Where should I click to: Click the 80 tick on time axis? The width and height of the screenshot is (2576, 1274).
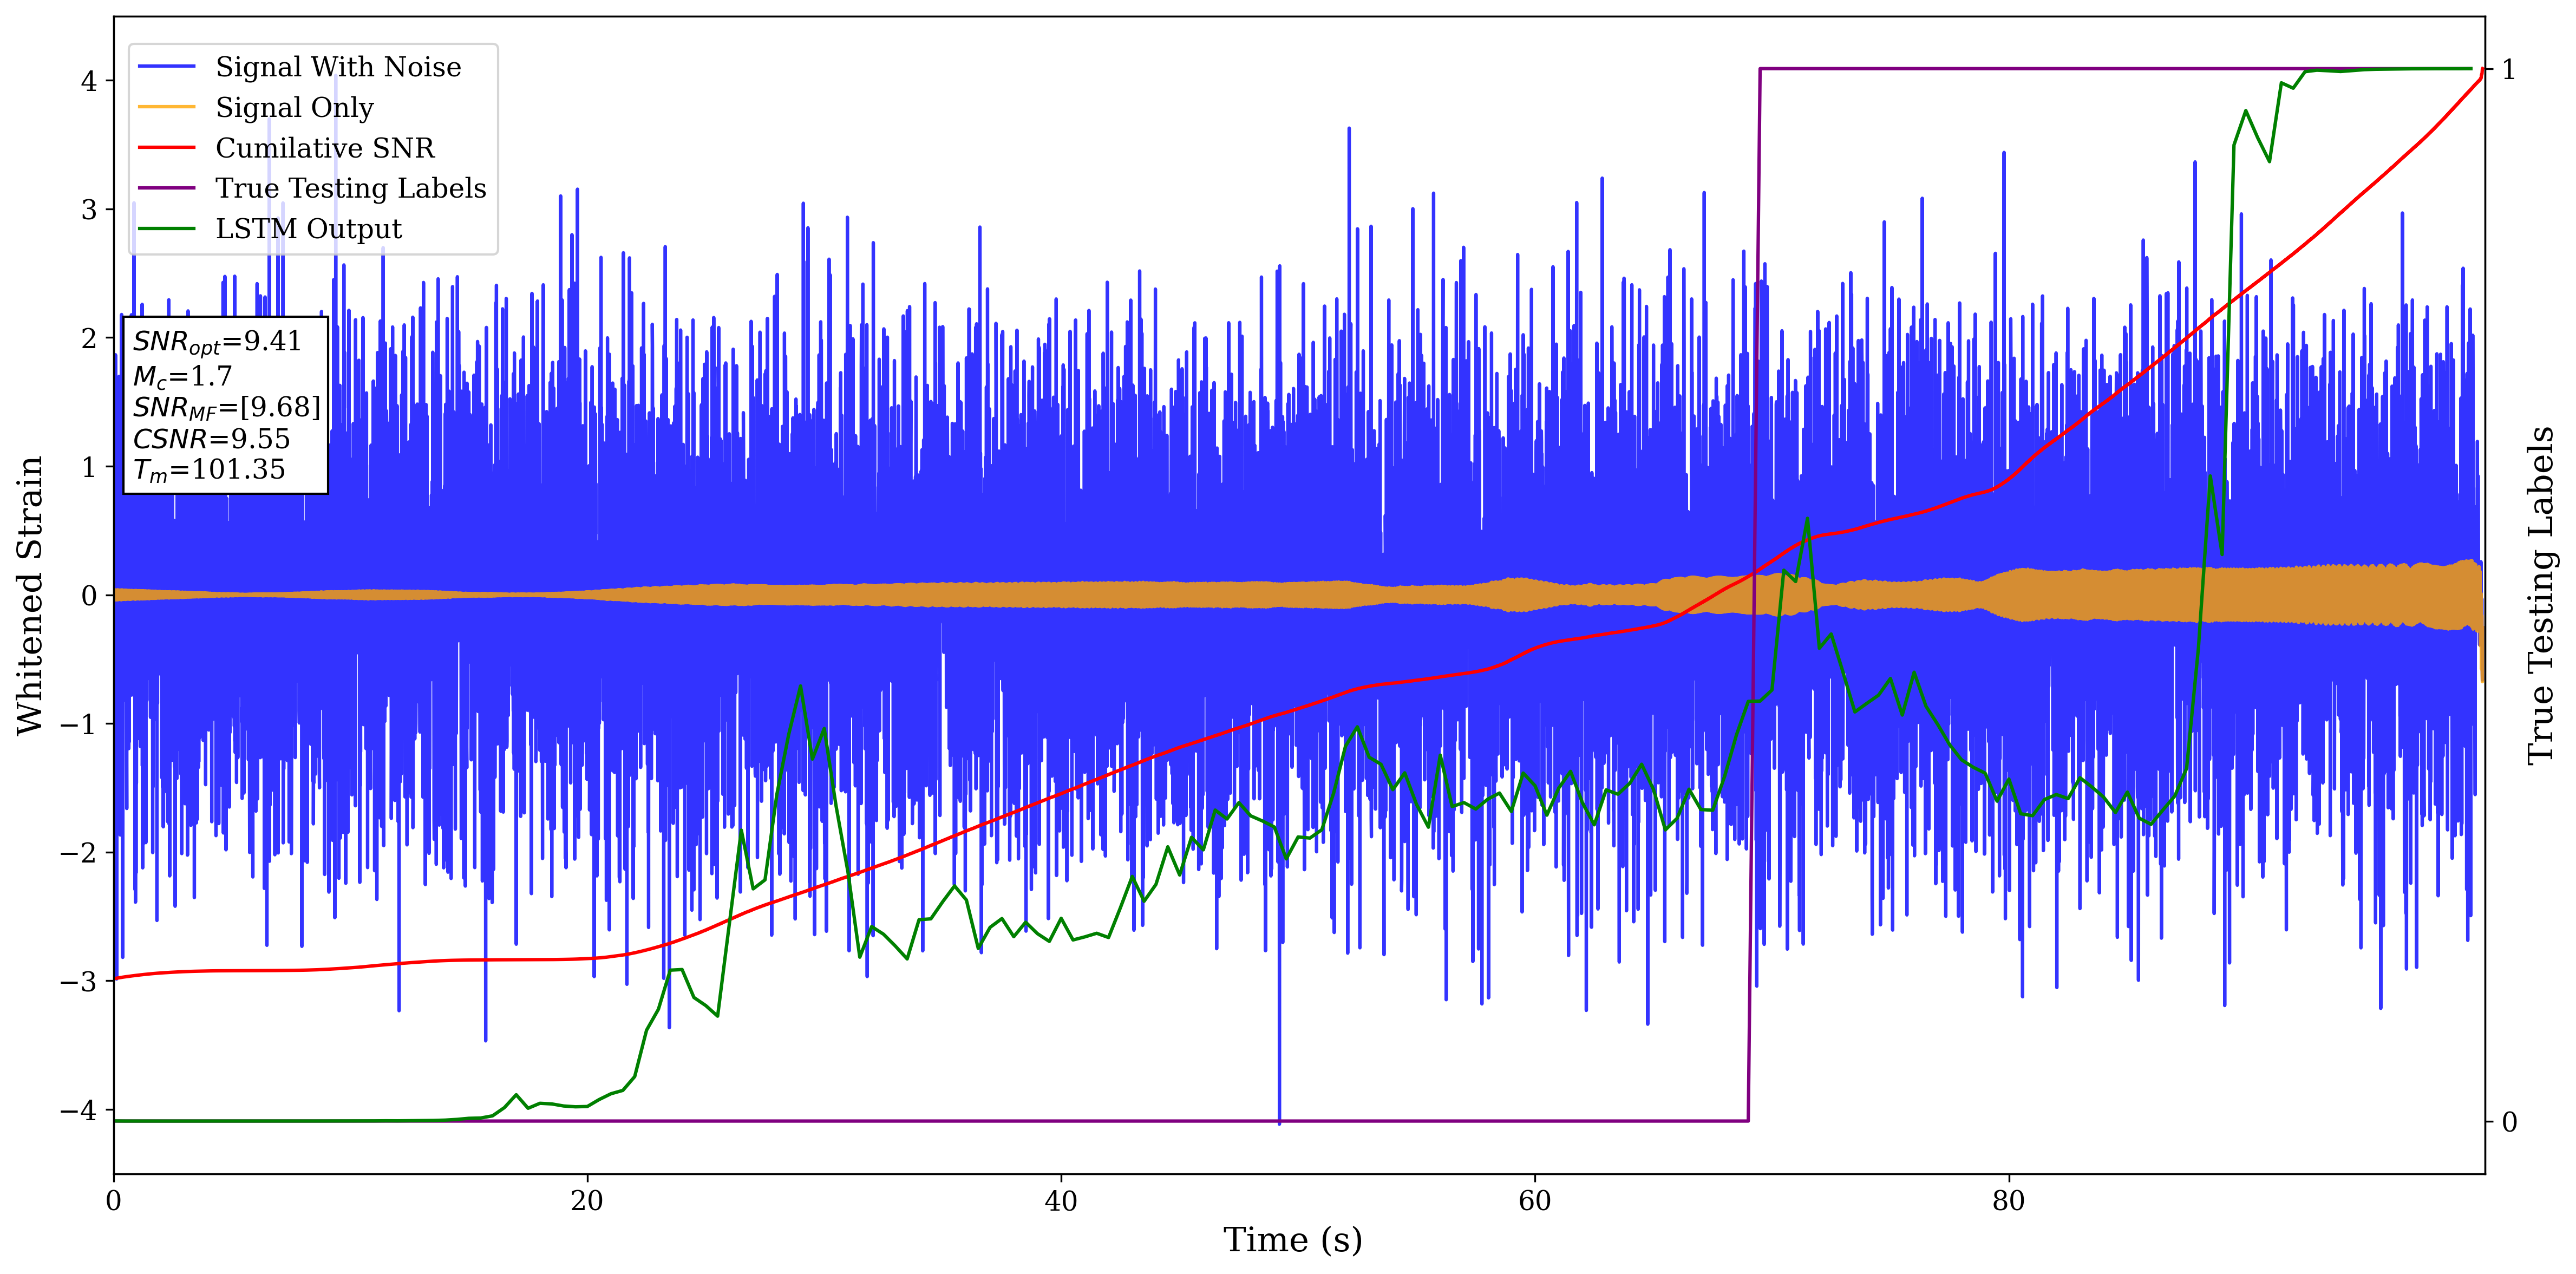[x=2008, y=1201]
